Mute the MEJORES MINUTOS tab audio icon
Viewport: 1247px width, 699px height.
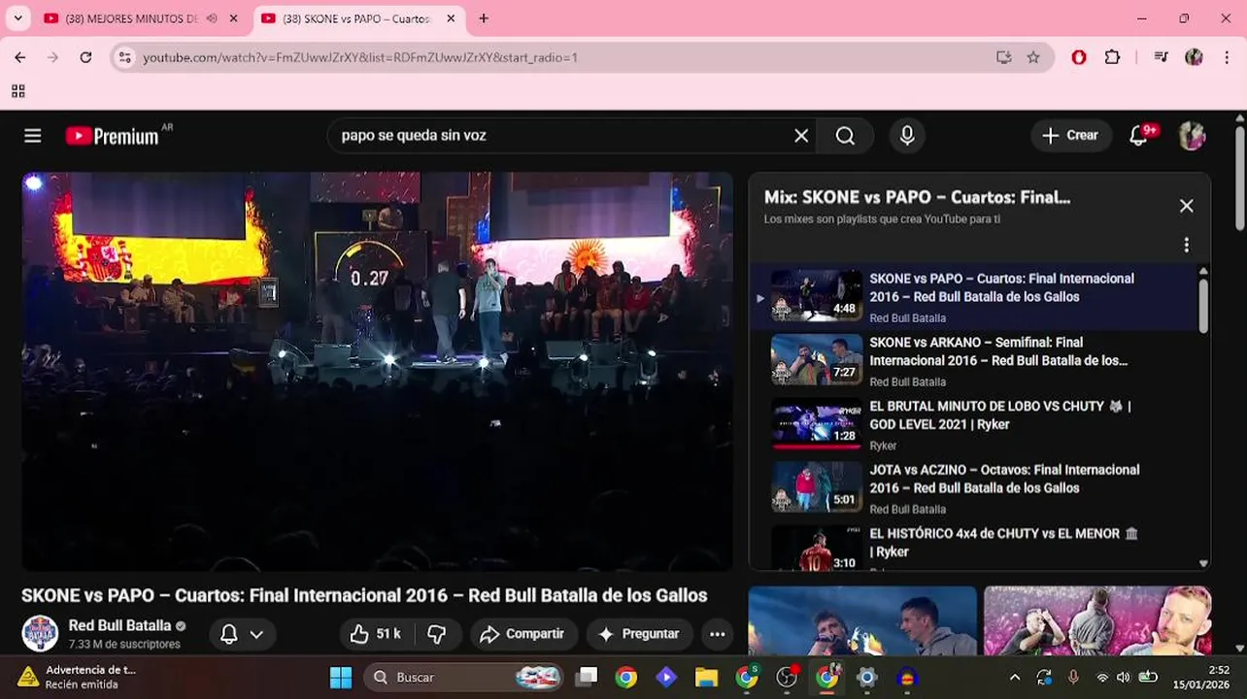click(212, 18)
